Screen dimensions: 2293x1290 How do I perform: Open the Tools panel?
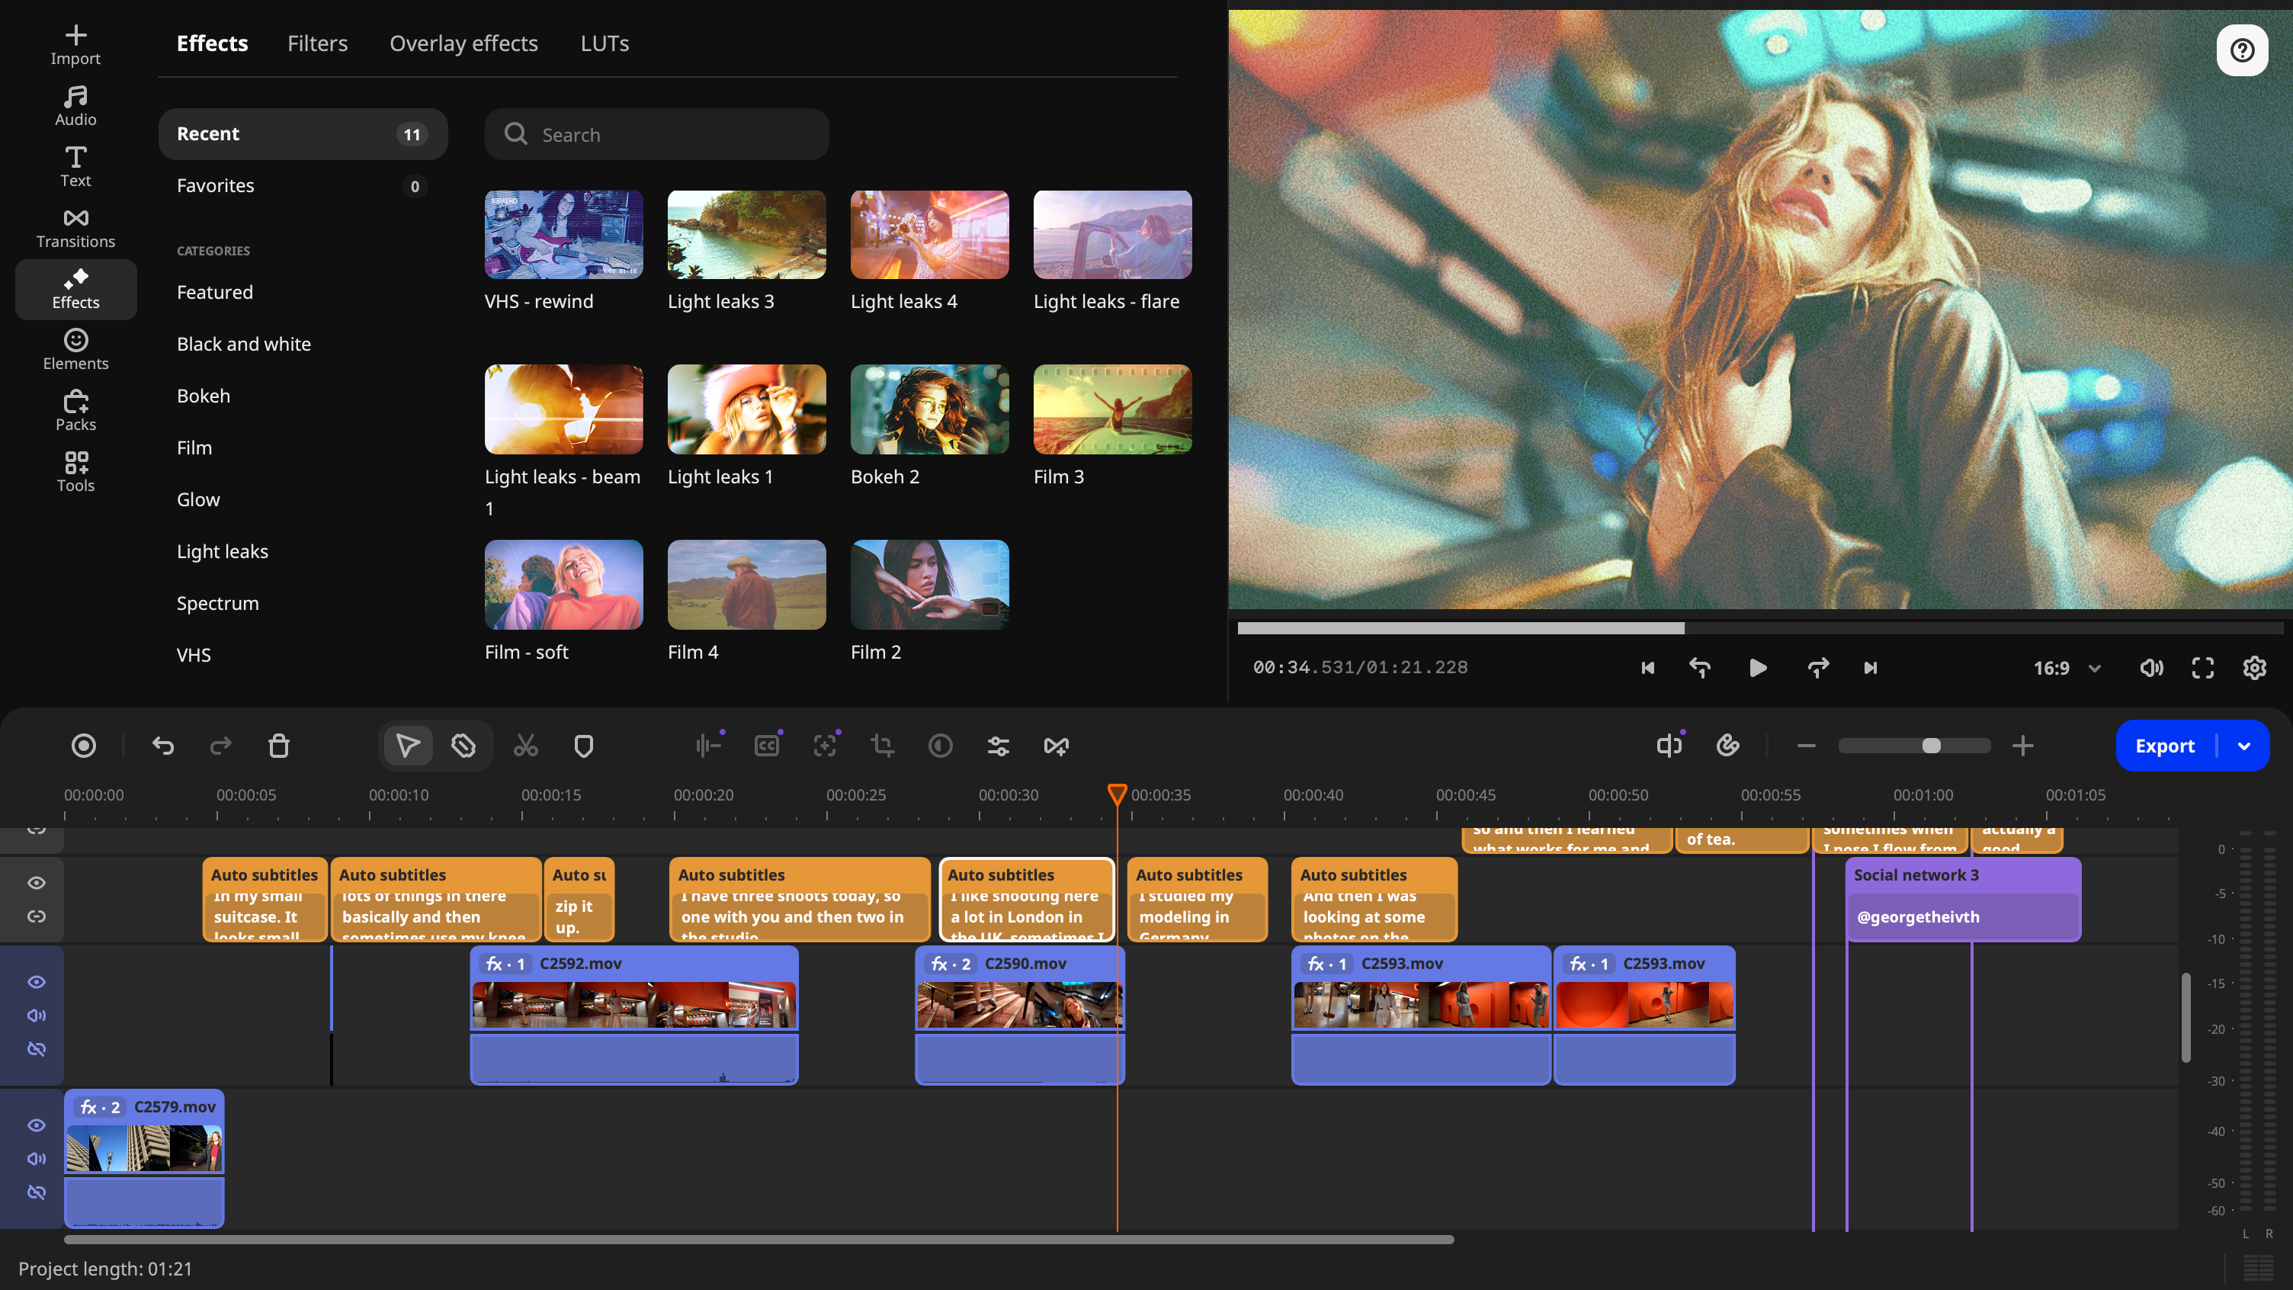pyautogui.click(x=75, y=472)
